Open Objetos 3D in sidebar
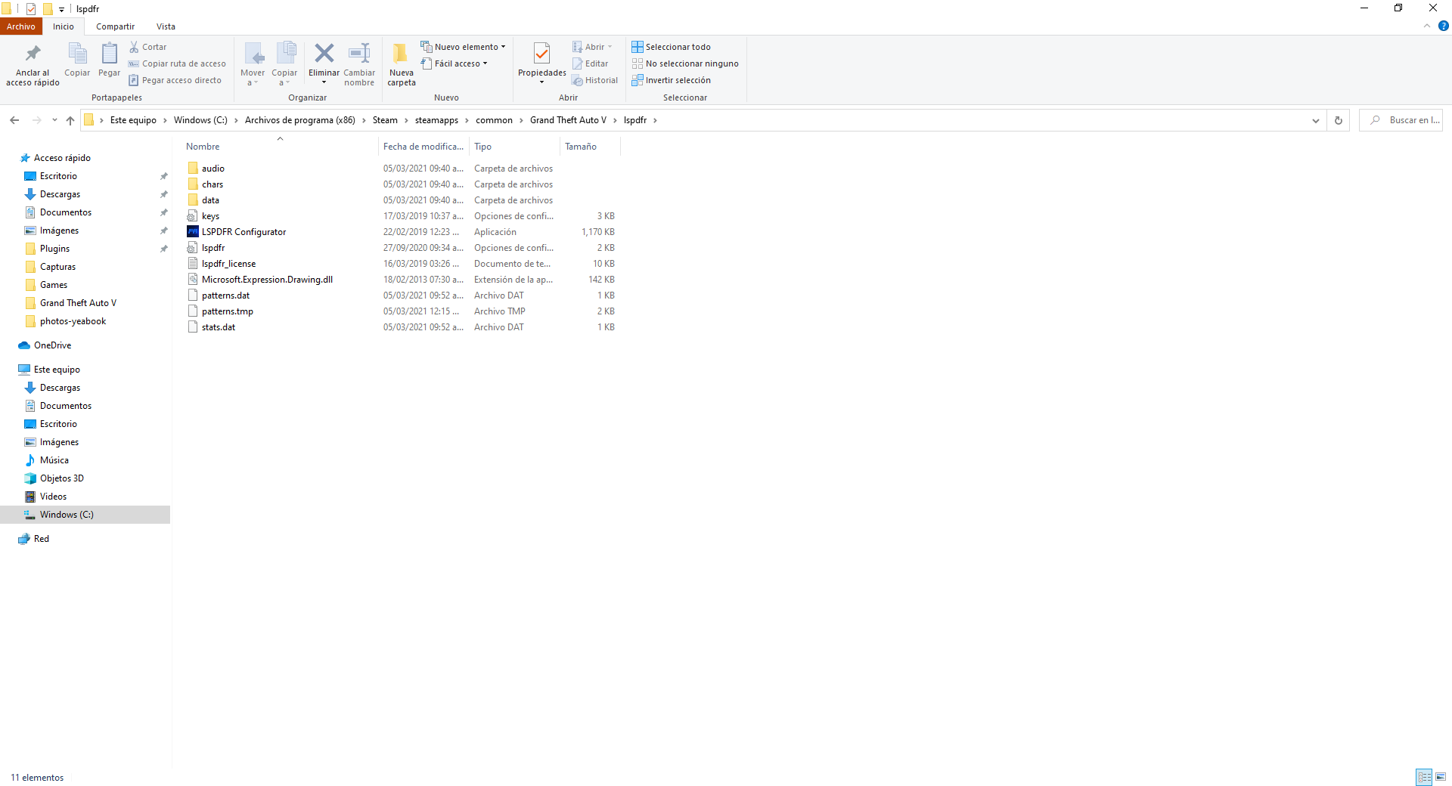 61,478
